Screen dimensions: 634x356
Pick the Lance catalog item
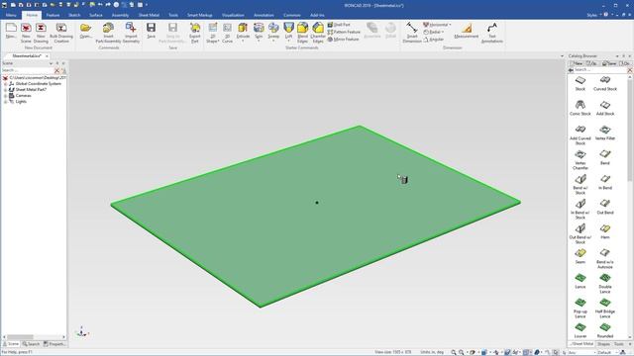[x=581, y=281]
